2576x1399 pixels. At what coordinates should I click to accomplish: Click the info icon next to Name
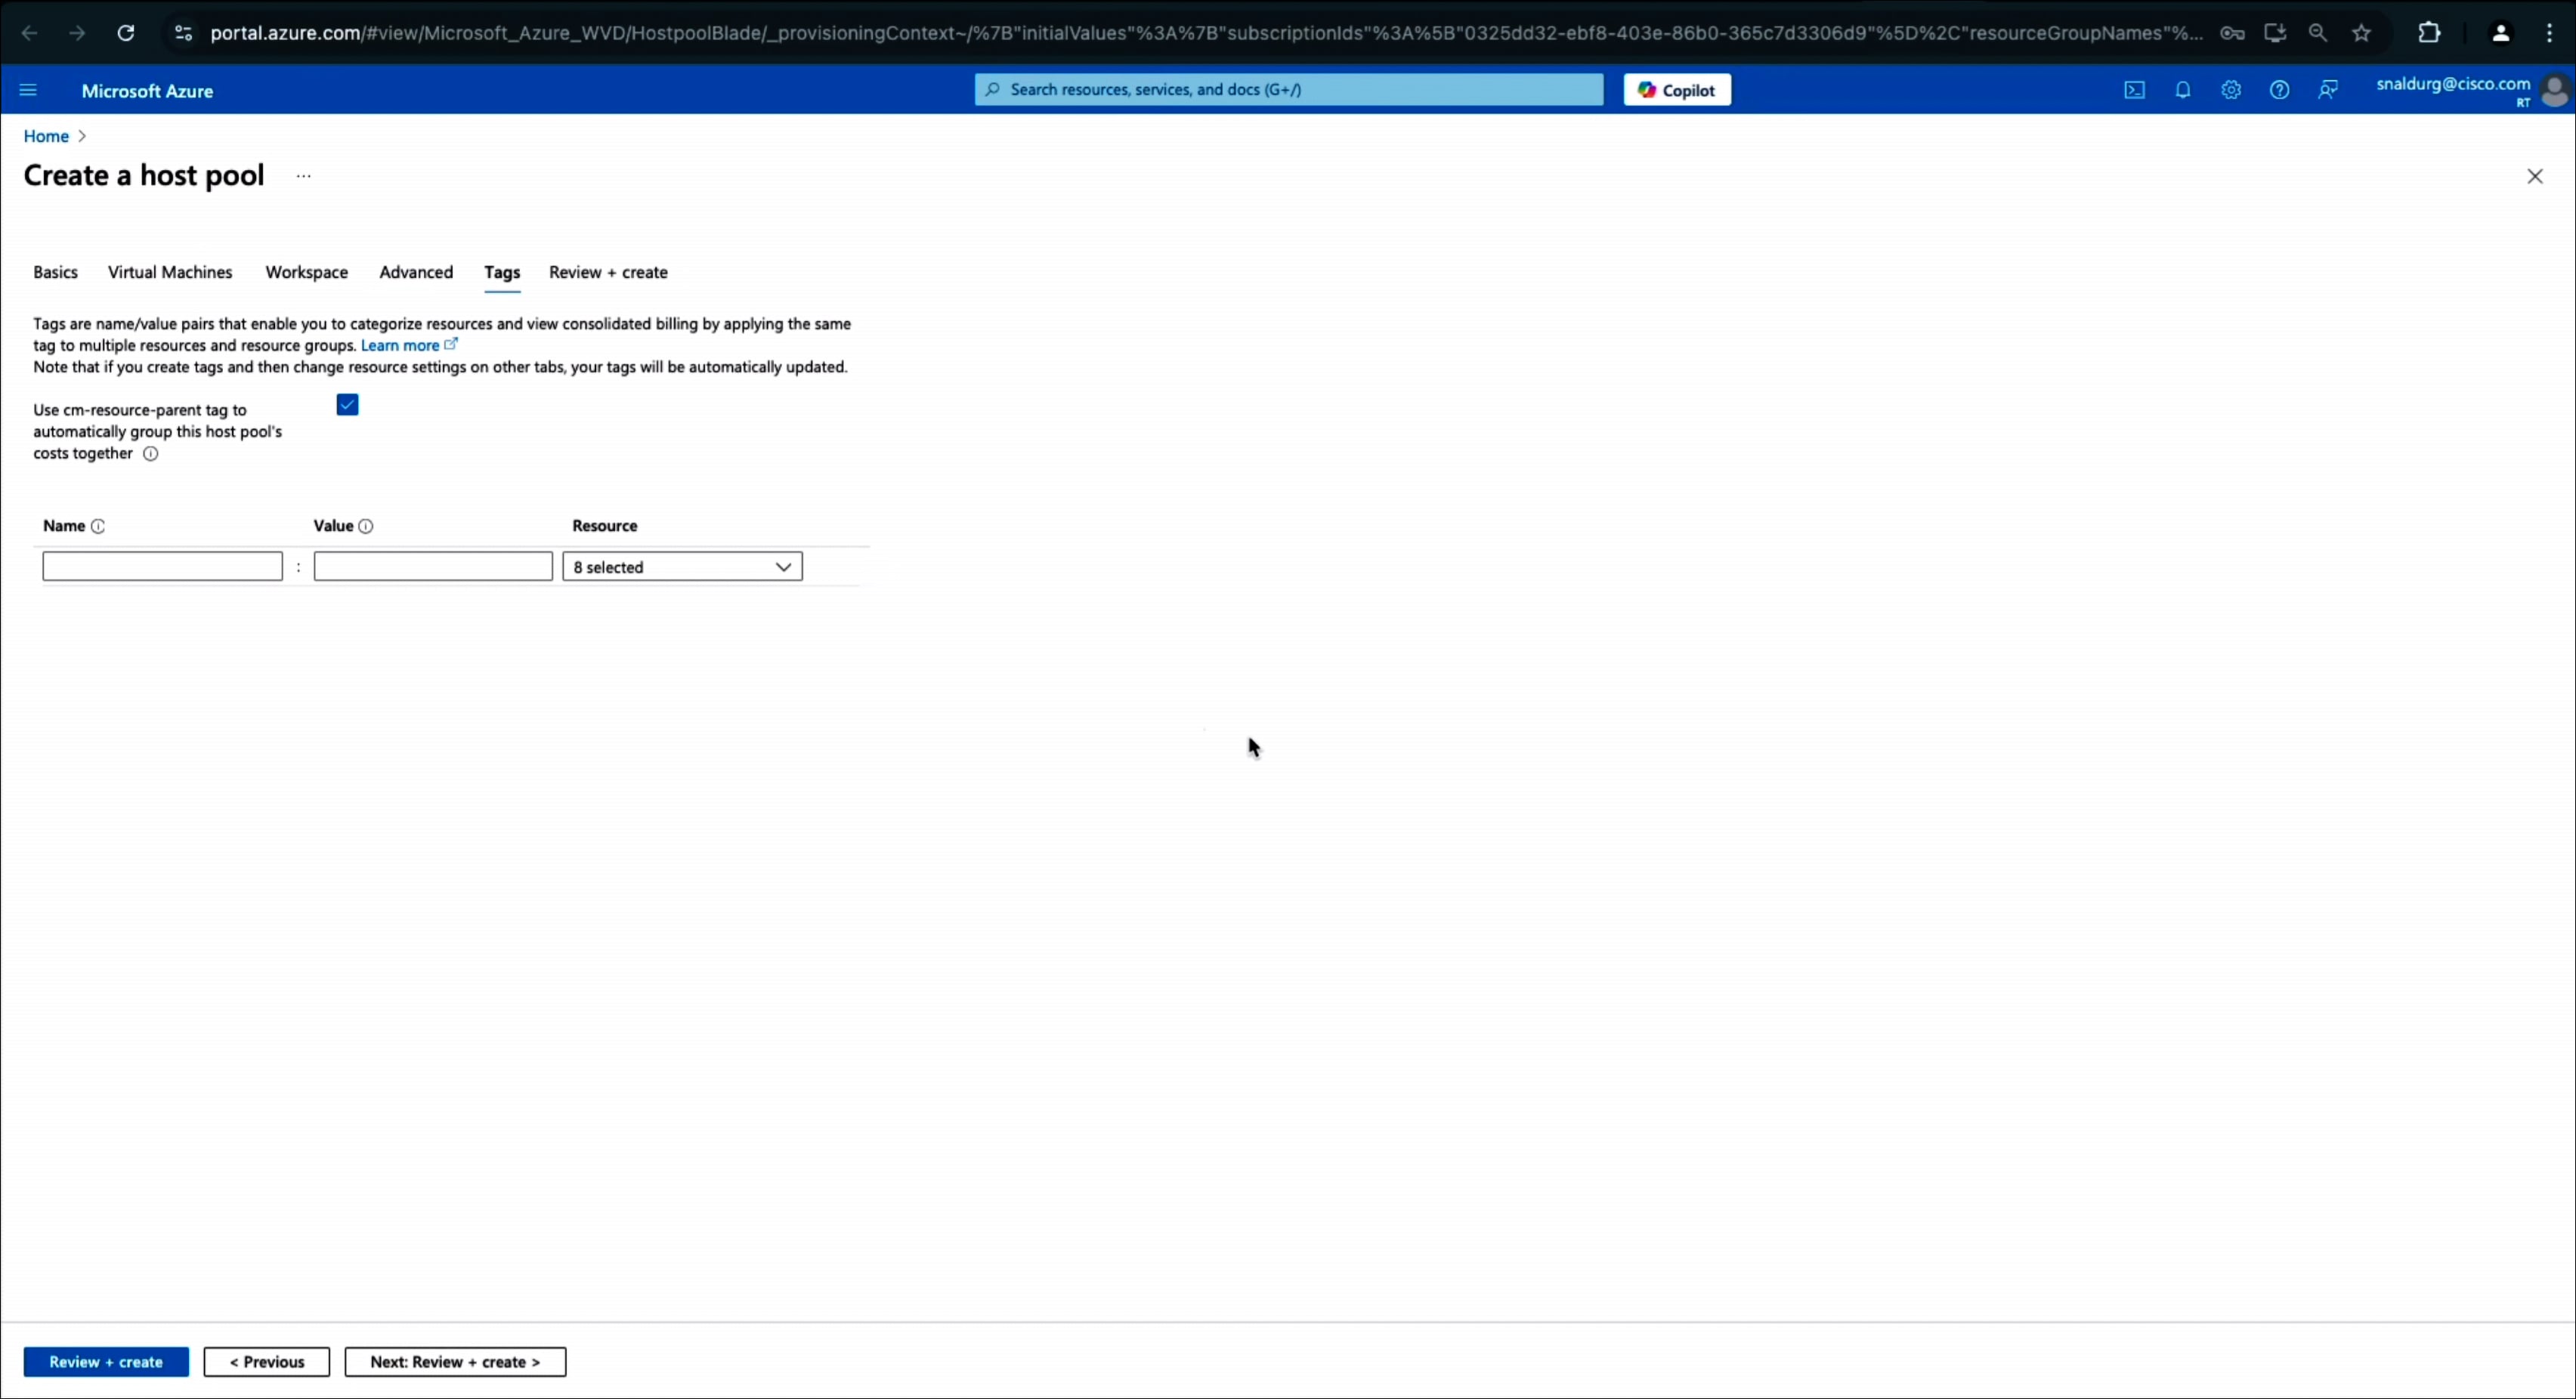pos(98,526)
